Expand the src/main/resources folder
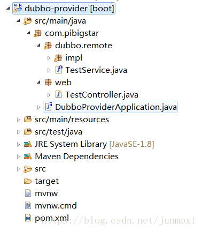This screenshot has width=202, height=231. (18, 120)
